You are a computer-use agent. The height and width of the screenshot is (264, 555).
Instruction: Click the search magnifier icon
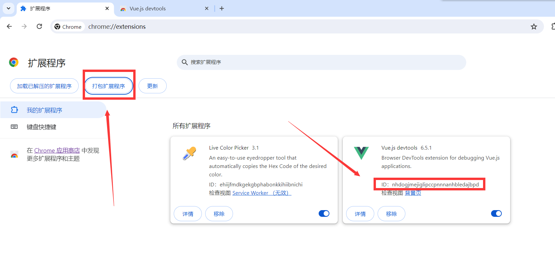click(184, 62)
